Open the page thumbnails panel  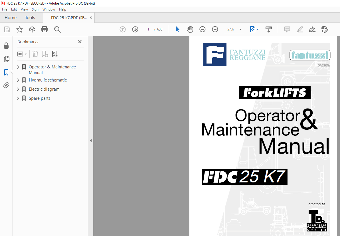click(x=7, y=59)
